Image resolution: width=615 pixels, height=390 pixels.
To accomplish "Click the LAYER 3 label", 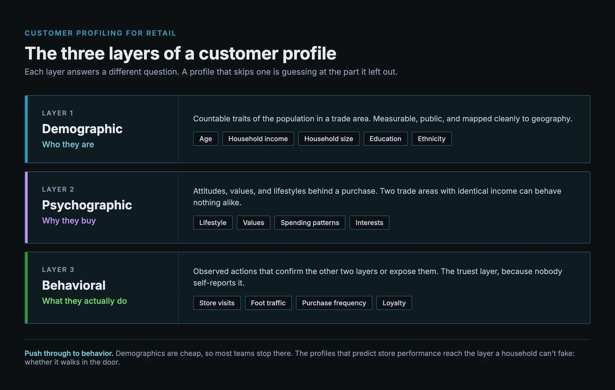I will coord(58,270).
